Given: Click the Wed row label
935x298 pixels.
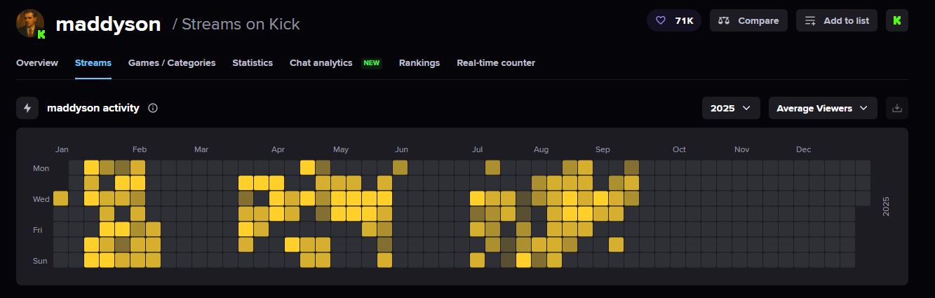Looking at the screenshot, I should [x=41, y=199].
